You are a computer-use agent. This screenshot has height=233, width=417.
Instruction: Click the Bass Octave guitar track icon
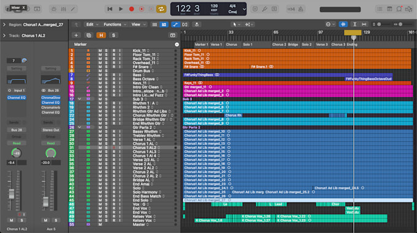pyautogui.click(x=88, y=79)
